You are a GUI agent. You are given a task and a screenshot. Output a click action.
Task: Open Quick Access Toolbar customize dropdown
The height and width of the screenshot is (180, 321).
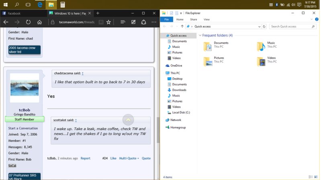[x=181, y=13]
